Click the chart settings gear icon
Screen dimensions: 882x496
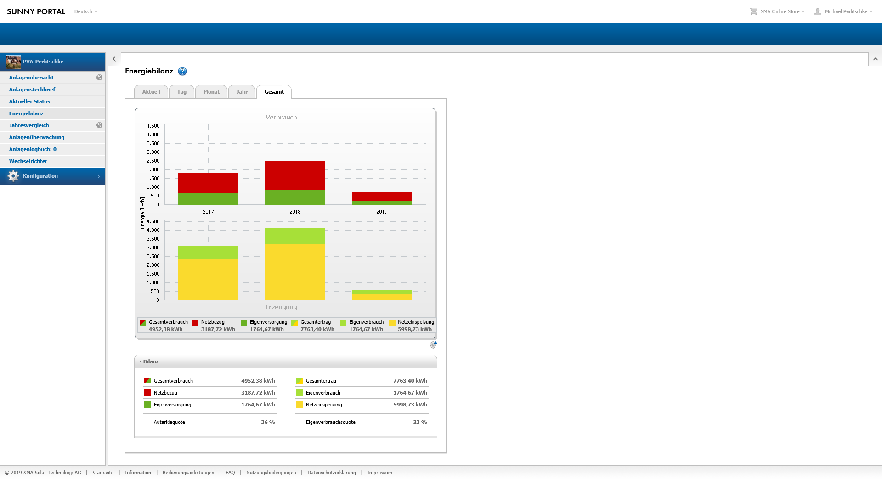pyautogui.click(x=433, y=345)
